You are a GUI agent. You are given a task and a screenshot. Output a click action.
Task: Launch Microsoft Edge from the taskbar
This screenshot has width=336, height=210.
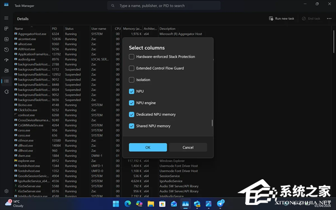[128, 204]
